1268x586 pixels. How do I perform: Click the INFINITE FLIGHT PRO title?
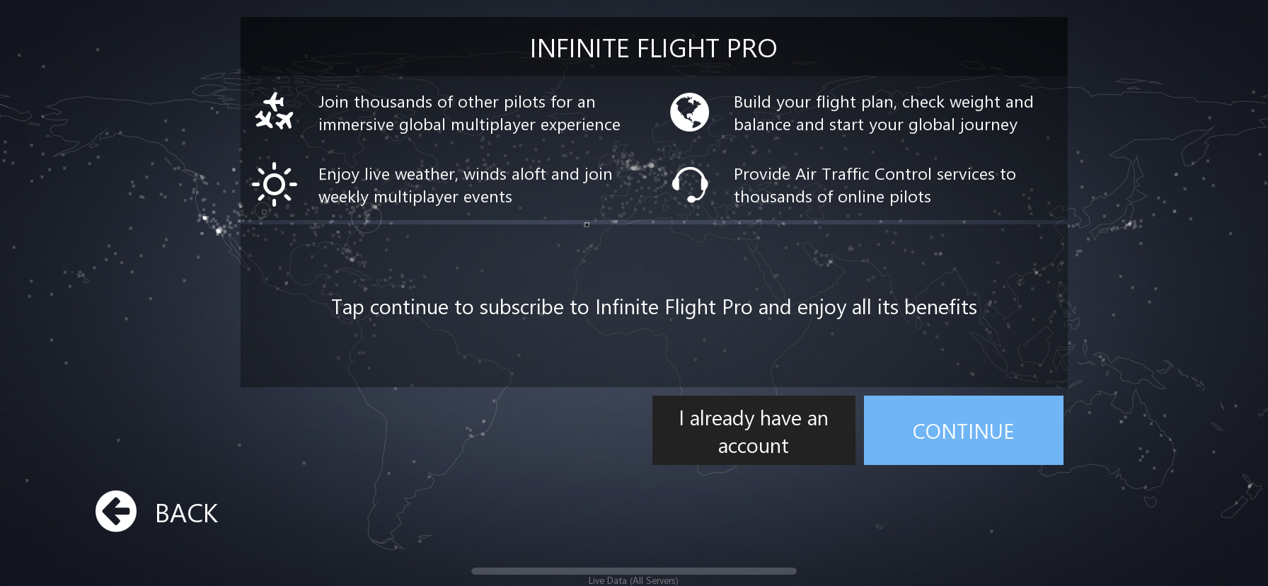click(653, 48)
